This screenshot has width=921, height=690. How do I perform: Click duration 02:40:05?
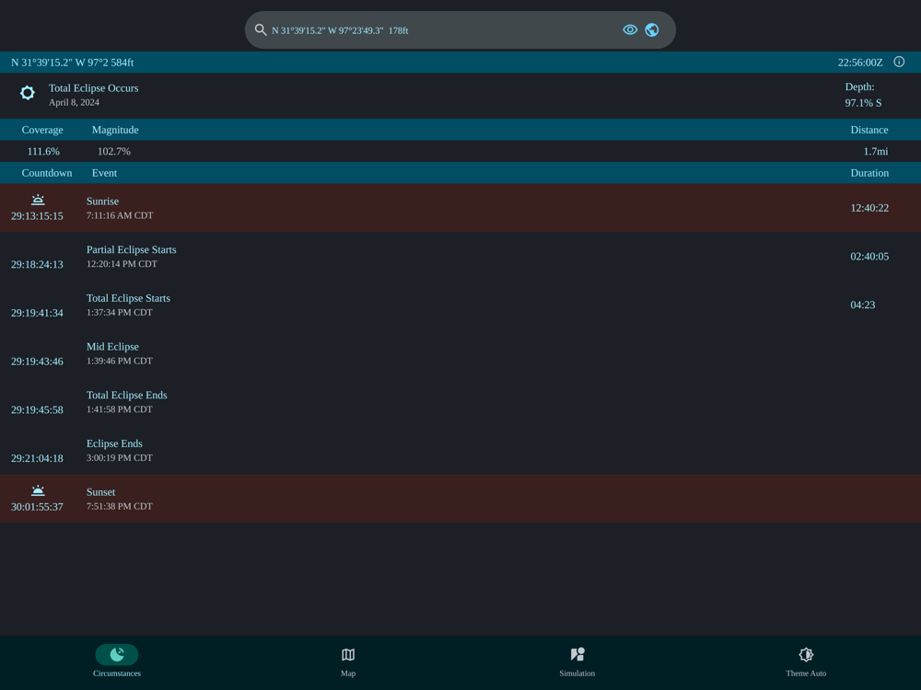tap(869, 257)
